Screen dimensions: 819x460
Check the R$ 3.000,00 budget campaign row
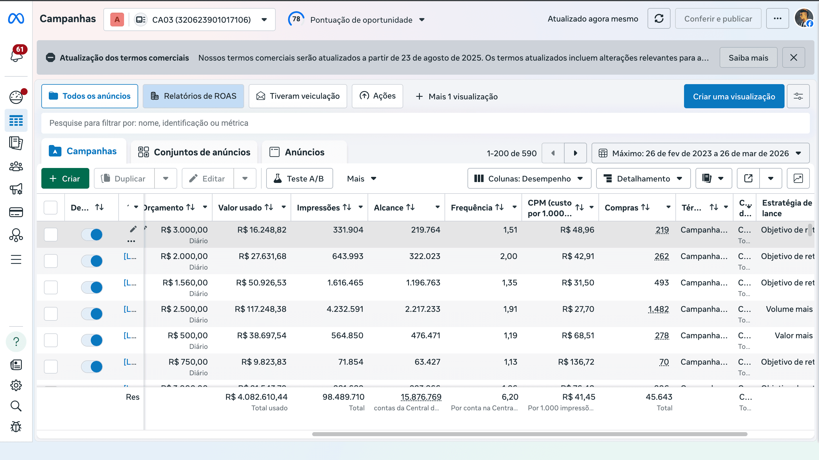click(51, 235)
